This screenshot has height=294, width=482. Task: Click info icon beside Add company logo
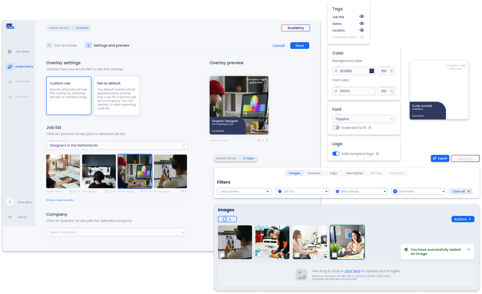378,154
